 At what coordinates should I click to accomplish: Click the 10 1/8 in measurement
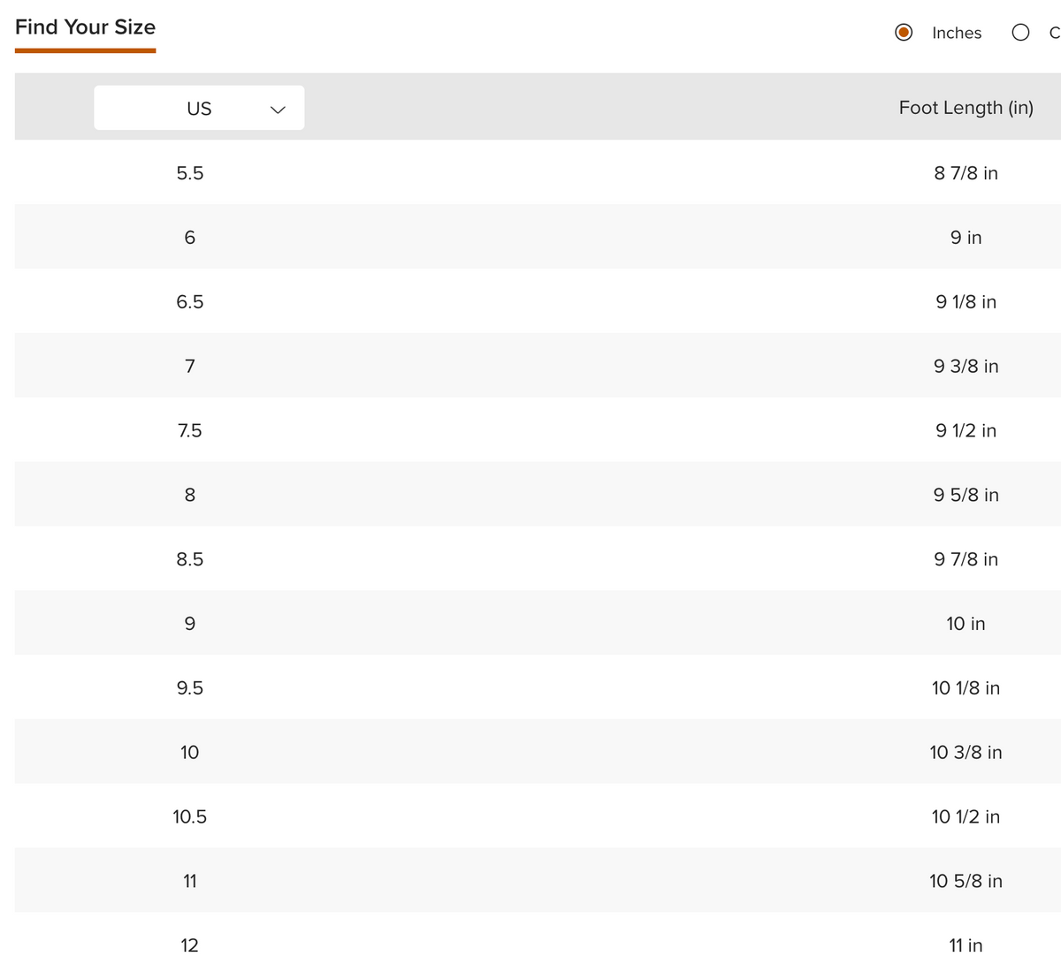click(x=966, y=688)
